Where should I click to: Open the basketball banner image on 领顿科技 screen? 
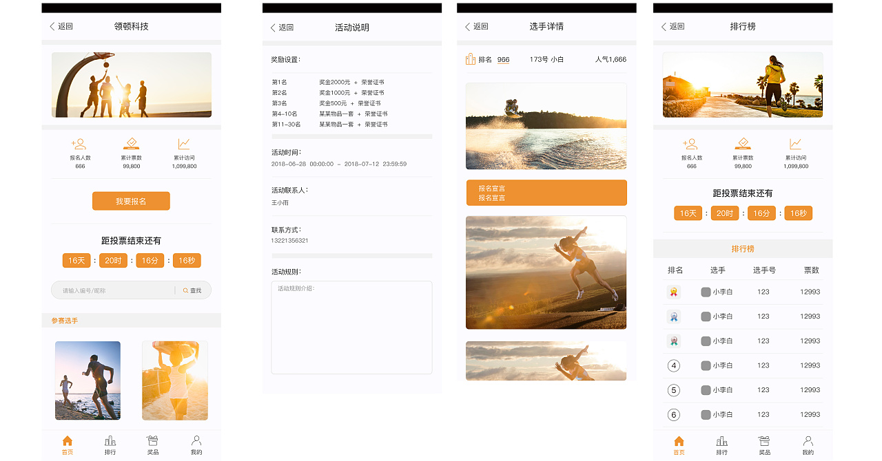pos(131,85)
